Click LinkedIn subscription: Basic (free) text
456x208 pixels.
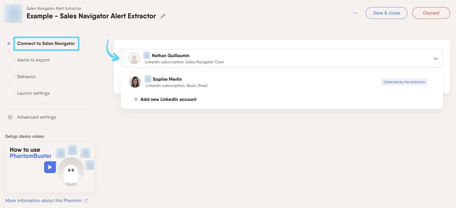177,86
